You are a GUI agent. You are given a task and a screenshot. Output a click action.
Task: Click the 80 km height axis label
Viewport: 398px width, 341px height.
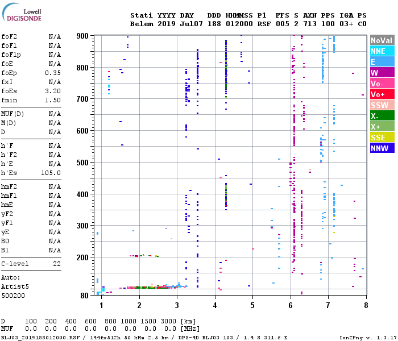pyautogui.click(x=85, y=296)
